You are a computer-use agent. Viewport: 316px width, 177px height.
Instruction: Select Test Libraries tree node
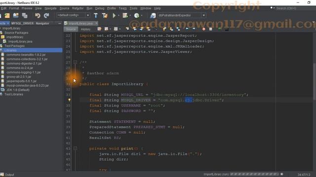pos(14,94)
